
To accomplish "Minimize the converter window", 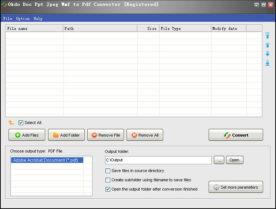I will (x=256, y=5).
